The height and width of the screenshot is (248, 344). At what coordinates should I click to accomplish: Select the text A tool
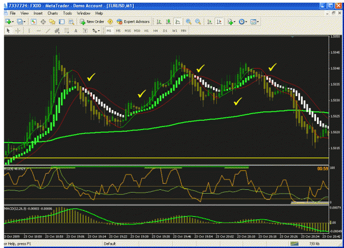click(76, 31)
